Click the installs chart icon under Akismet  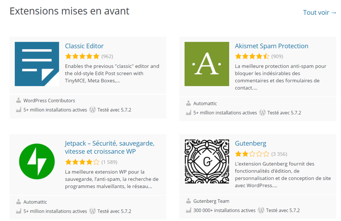pyautogui.click(x=188, y=113)
